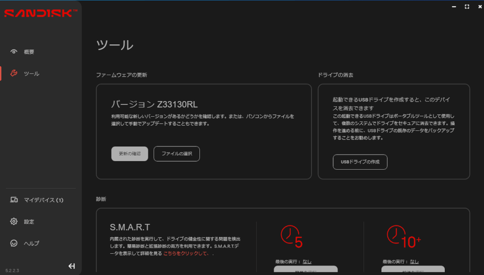
Task: Click the なし link under the 5 clock
Action: pos(307,261)
